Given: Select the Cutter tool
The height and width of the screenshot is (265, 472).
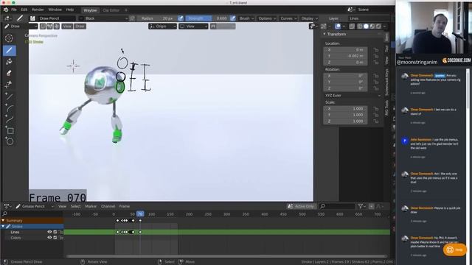Looking at the screenshot, I should pyautogui.click(x=9, y=85).
